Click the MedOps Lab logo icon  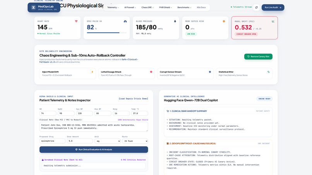pyautogui.click(x=33, y=8)
